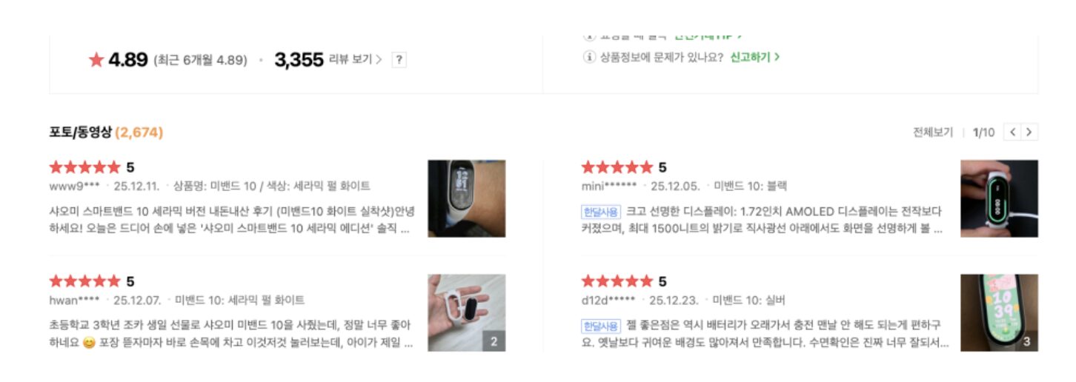Click 전체보기 to view all photo reviews
The height and width of the screenshot is (382, 1076).
(933, 133)
